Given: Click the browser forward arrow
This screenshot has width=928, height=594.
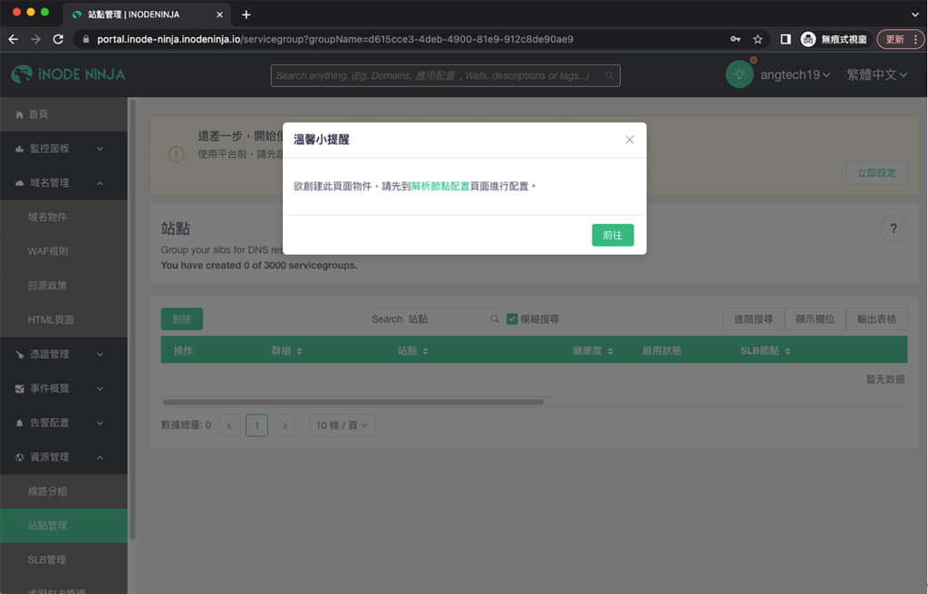Looking at the screenshot, I should pos(35,39).
